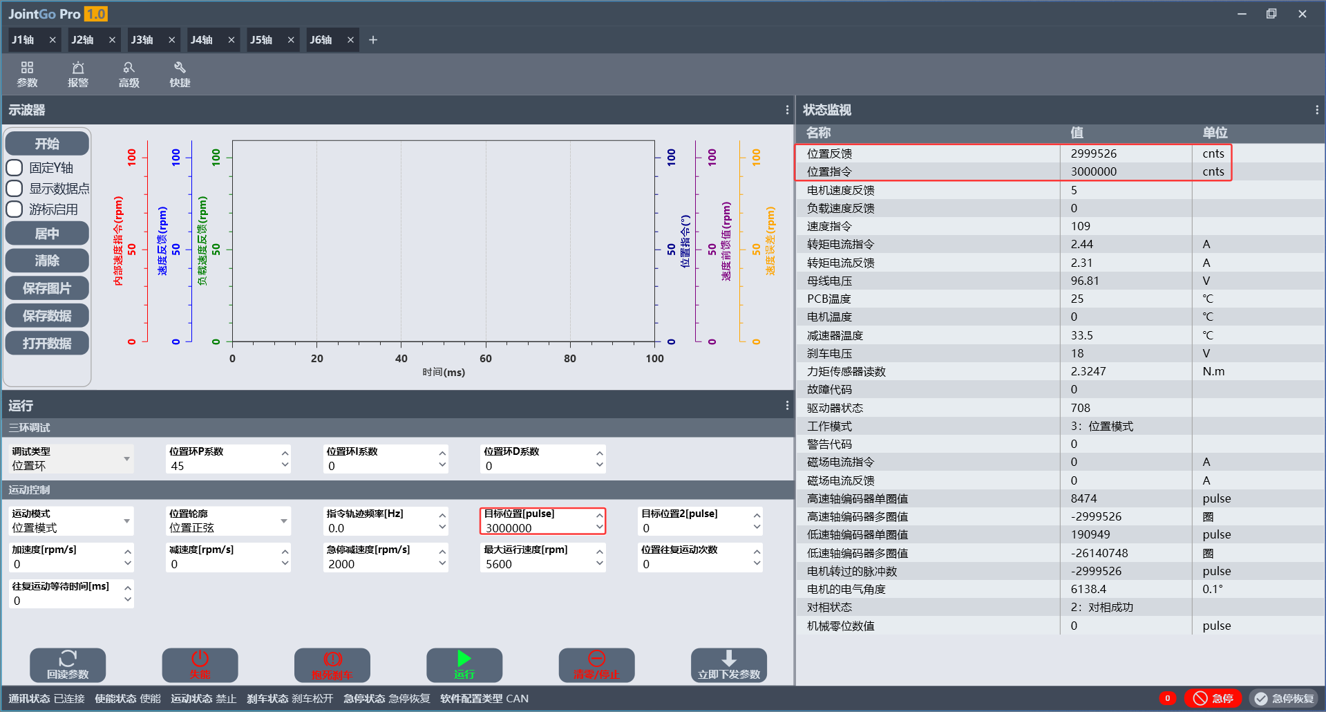The height and width of the screenshot is (712, 1326).
Task: Click the green 运行 run button
Action: point(464,665)
